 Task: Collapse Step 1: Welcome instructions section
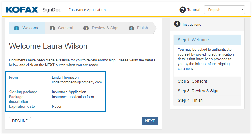207,40
